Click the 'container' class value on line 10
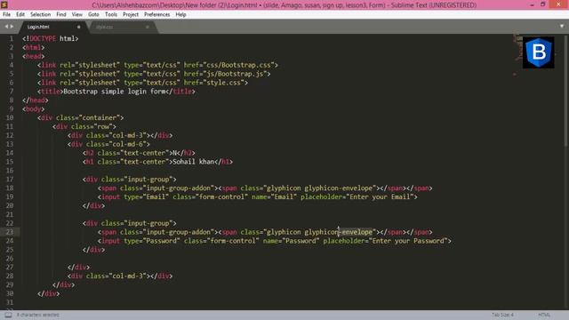Screen dimensions: 569x320 (x=100, y=117)
